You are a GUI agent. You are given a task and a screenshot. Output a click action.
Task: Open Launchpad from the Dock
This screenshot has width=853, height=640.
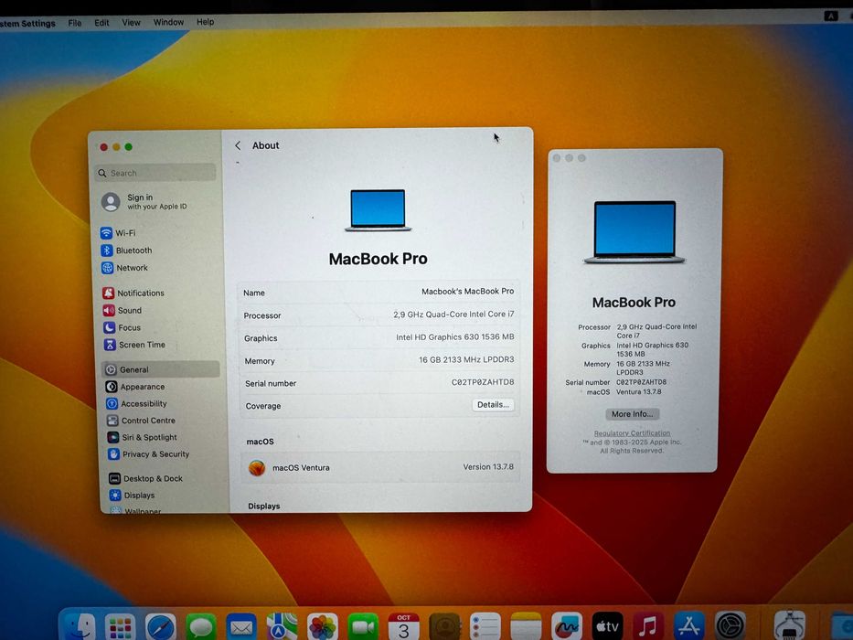point(120,627)
